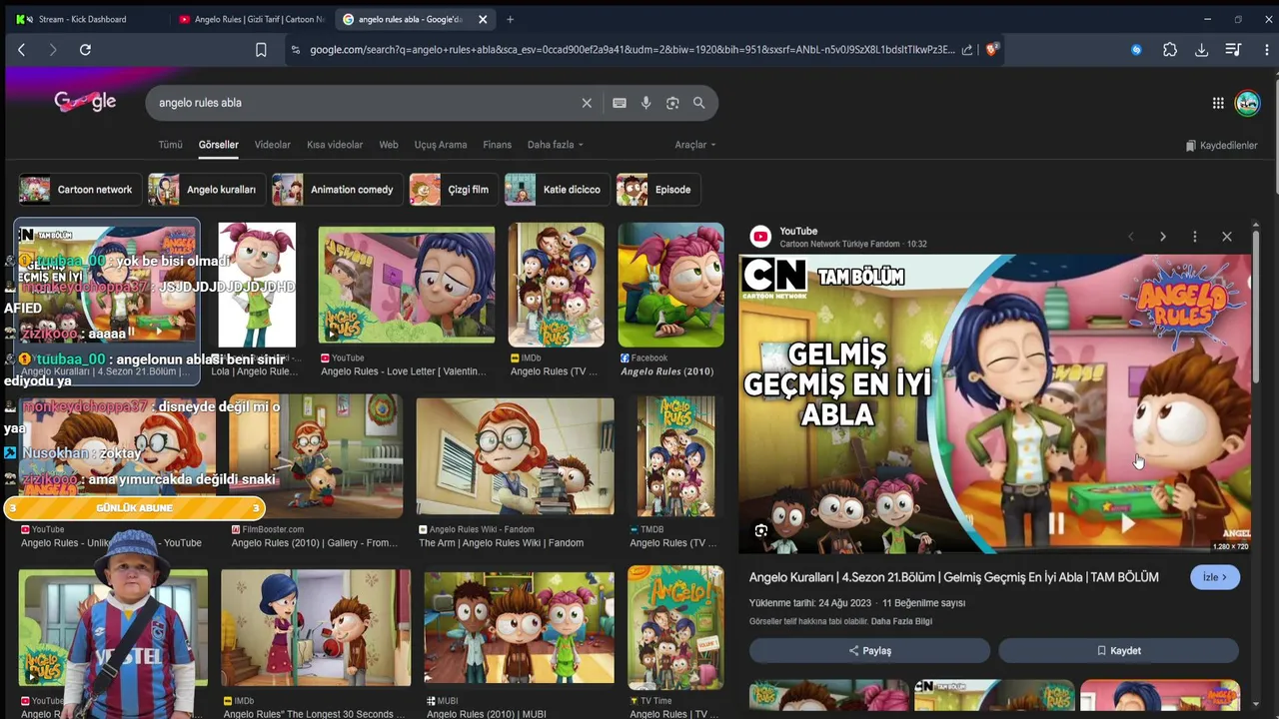This screenshot has width=1279, height=719.
Task: Submit search with the magnifier icon
Action: click(699, 103)
